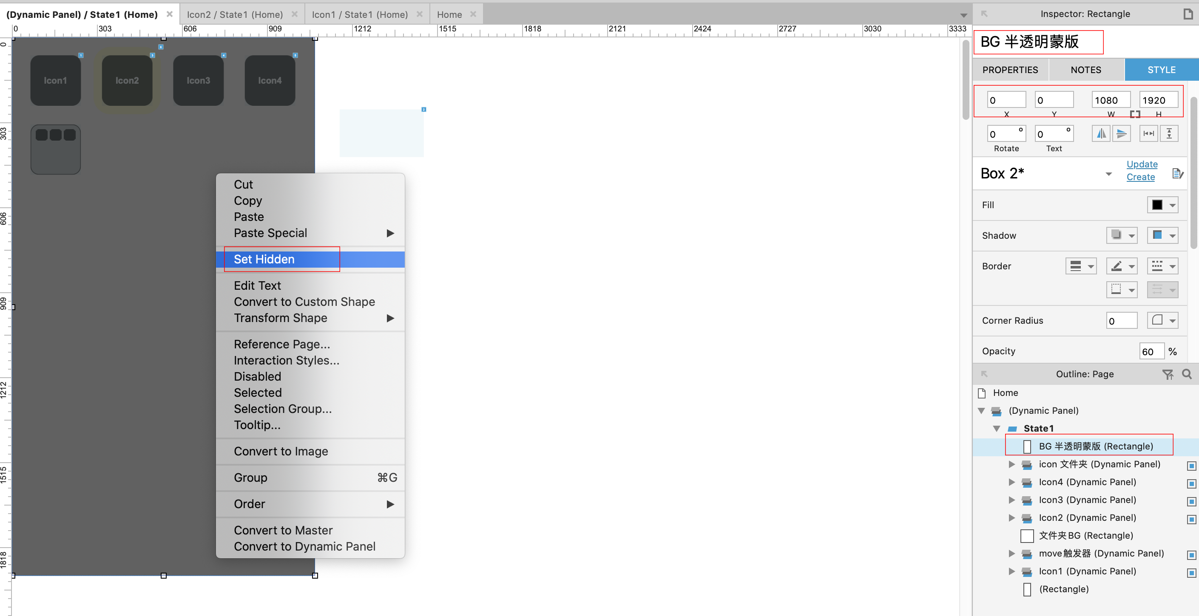Click the outline filter icon
This screenshot has height=616, width=1199.
1168,374
